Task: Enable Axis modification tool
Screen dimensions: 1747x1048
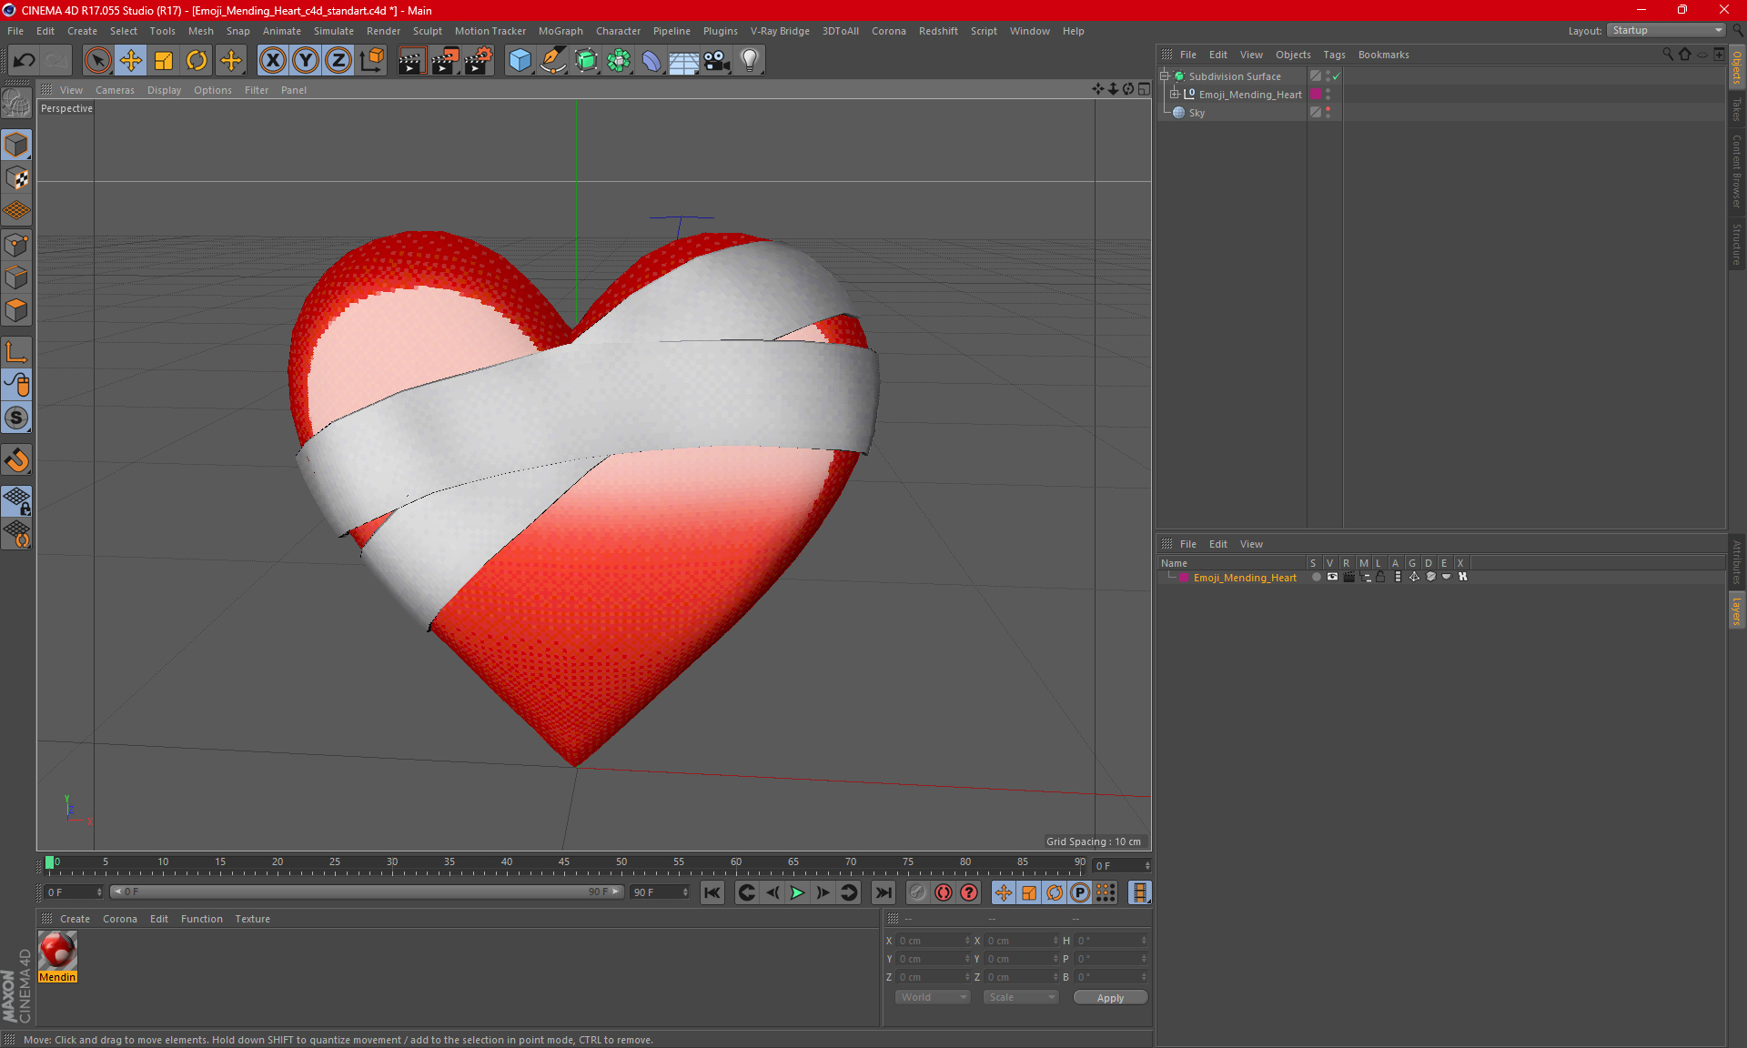Action: click(x=16, y=352)
